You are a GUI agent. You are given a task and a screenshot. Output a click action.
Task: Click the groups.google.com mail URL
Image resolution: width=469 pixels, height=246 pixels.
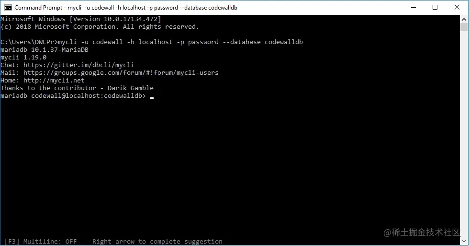pyautogui.click(x=121, y=73)
